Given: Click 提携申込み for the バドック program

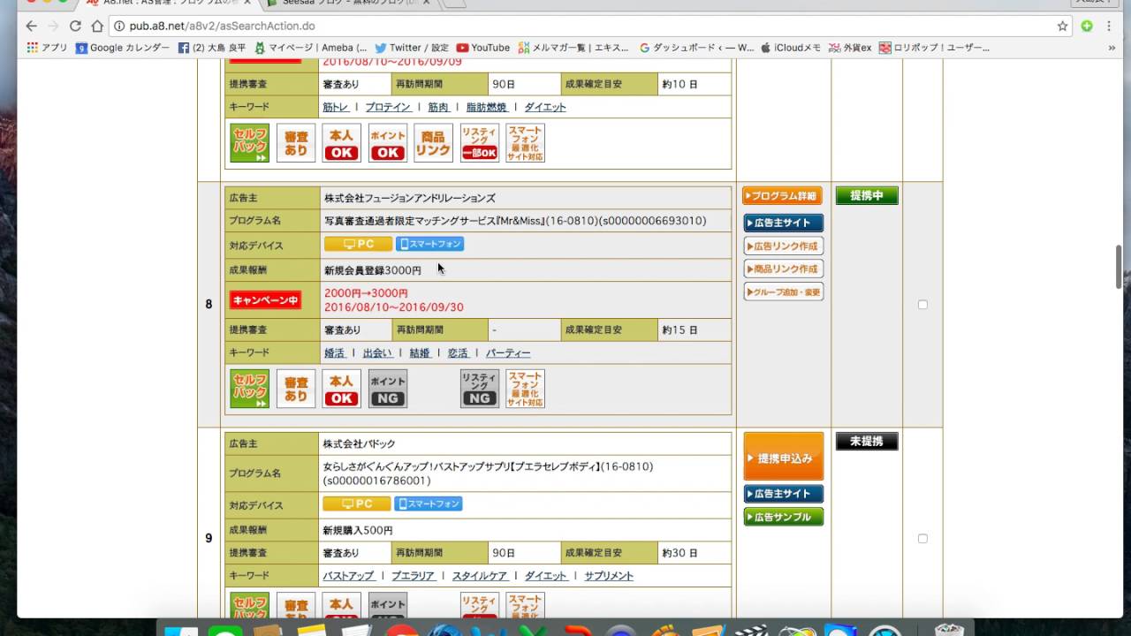Looking at the screenshot, I should [783, 457].
